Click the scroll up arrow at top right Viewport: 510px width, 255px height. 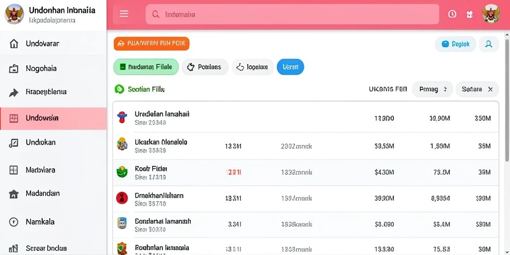point(507,34)
